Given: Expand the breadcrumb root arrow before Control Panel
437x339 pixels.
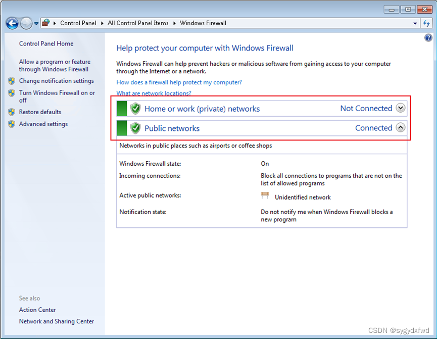Looking at the screenshot, I should click(x=55, y=23).
